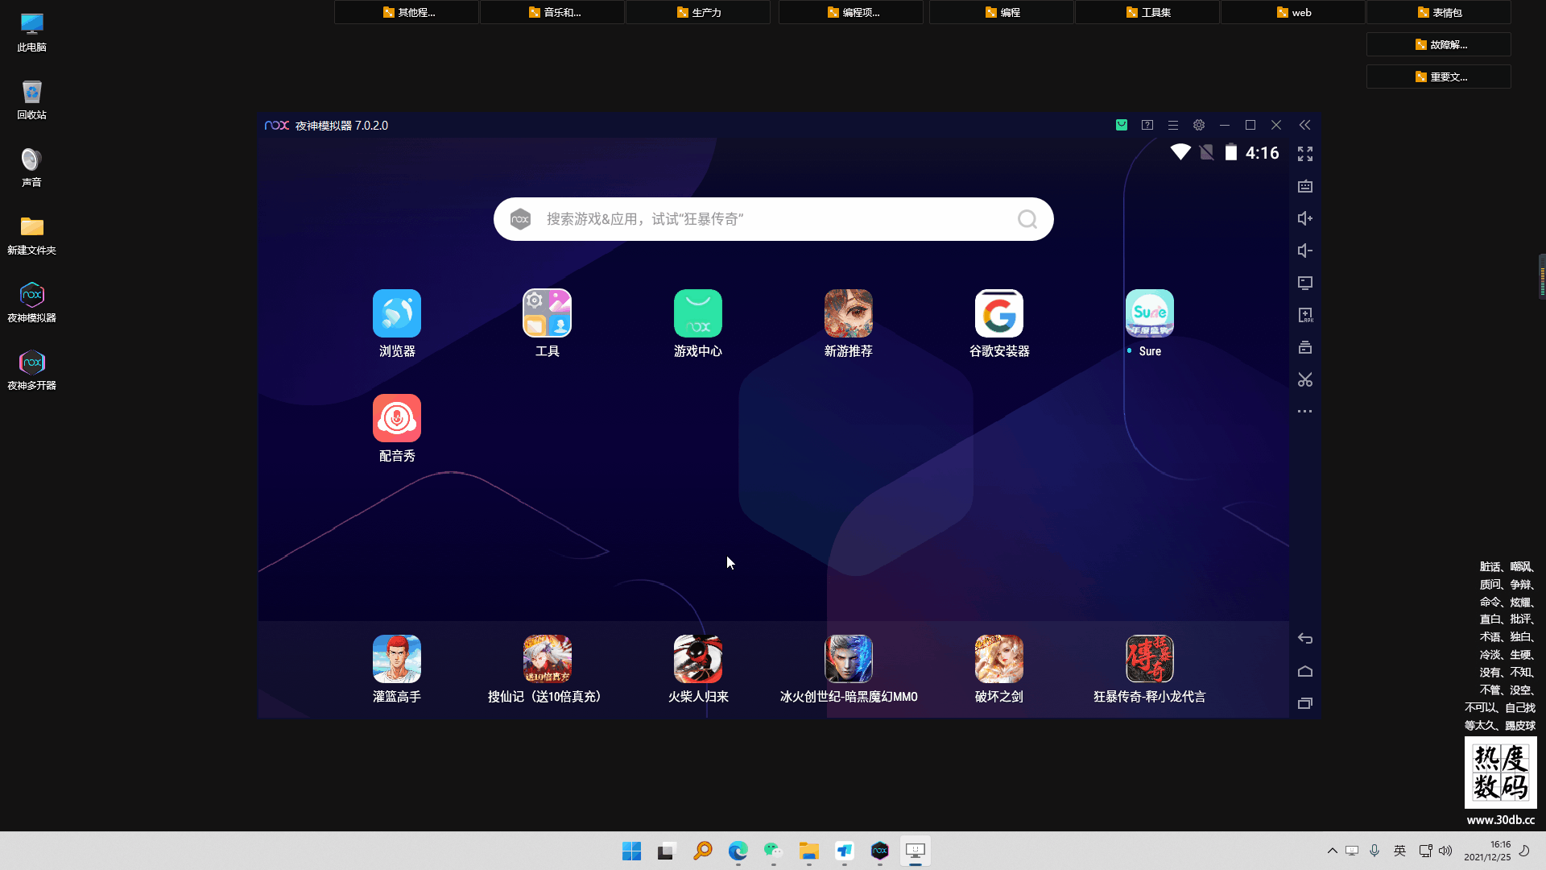Show hidden tray icons chevron
Image resolution: width=1546 pixels, height=870 pixels.
pos(1332,851)
